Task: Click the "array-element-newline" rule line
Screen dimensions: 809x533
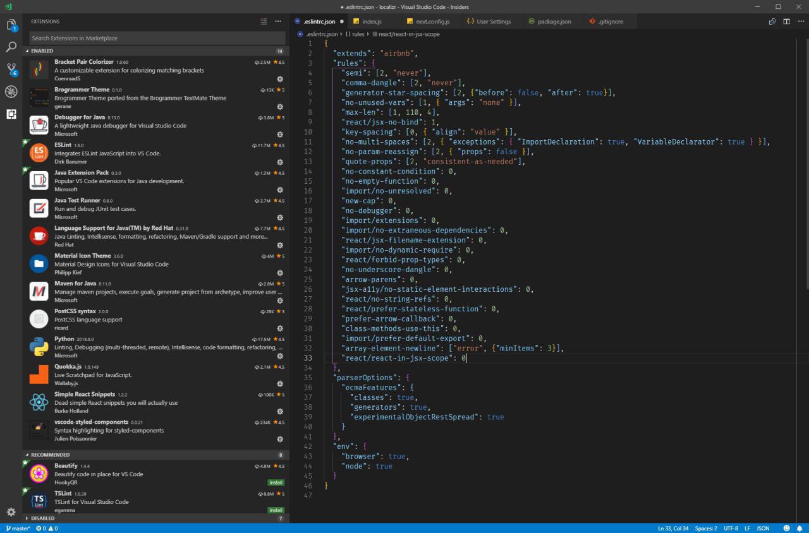Action: pyautogui.click(x=452, y=348)
